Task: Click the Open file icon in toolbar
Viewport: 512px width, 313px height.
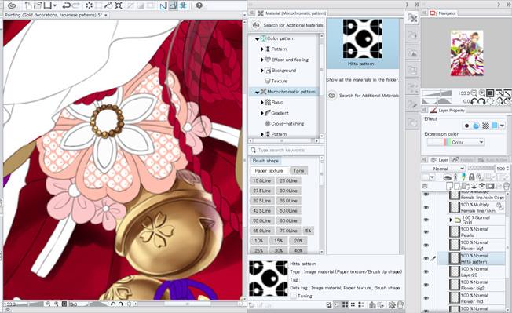Action: coord(38,5)
